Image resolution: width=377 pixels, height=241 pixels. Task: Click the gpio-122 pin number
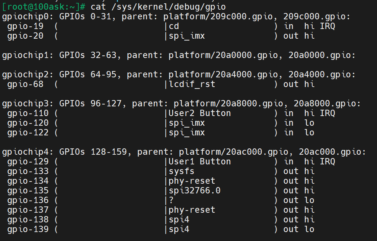[x=28, y=132]
